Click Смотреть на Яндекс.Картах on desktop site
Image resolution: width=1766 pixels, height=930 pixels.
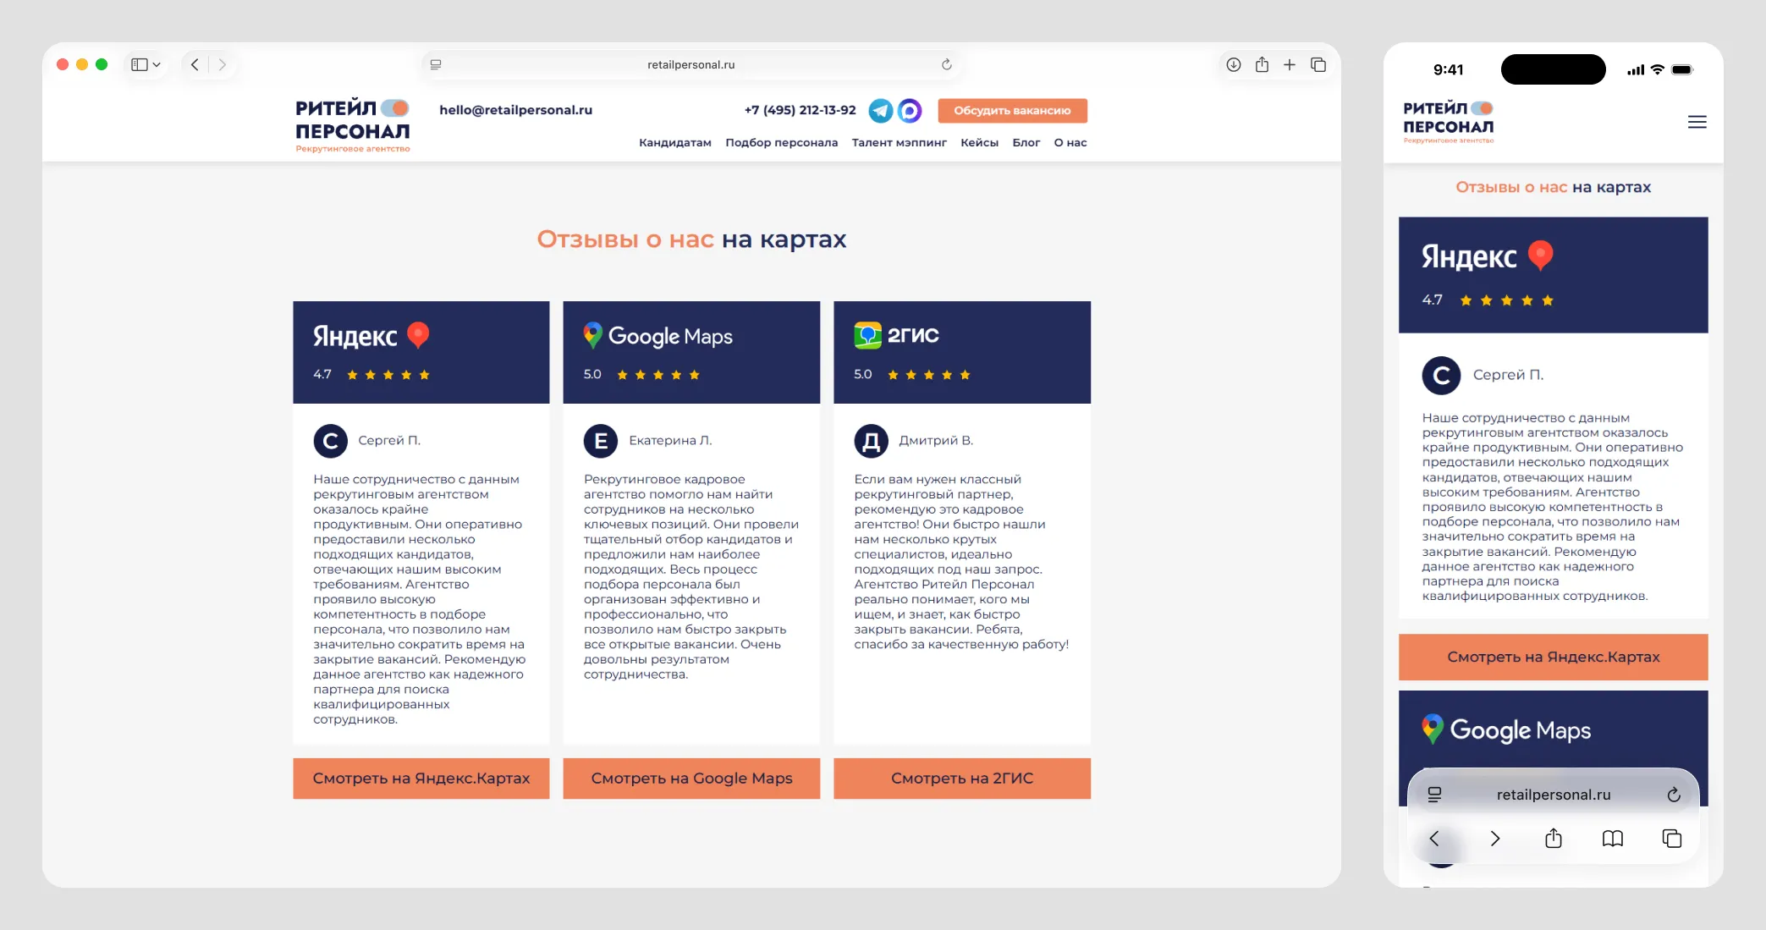(421, 779)
